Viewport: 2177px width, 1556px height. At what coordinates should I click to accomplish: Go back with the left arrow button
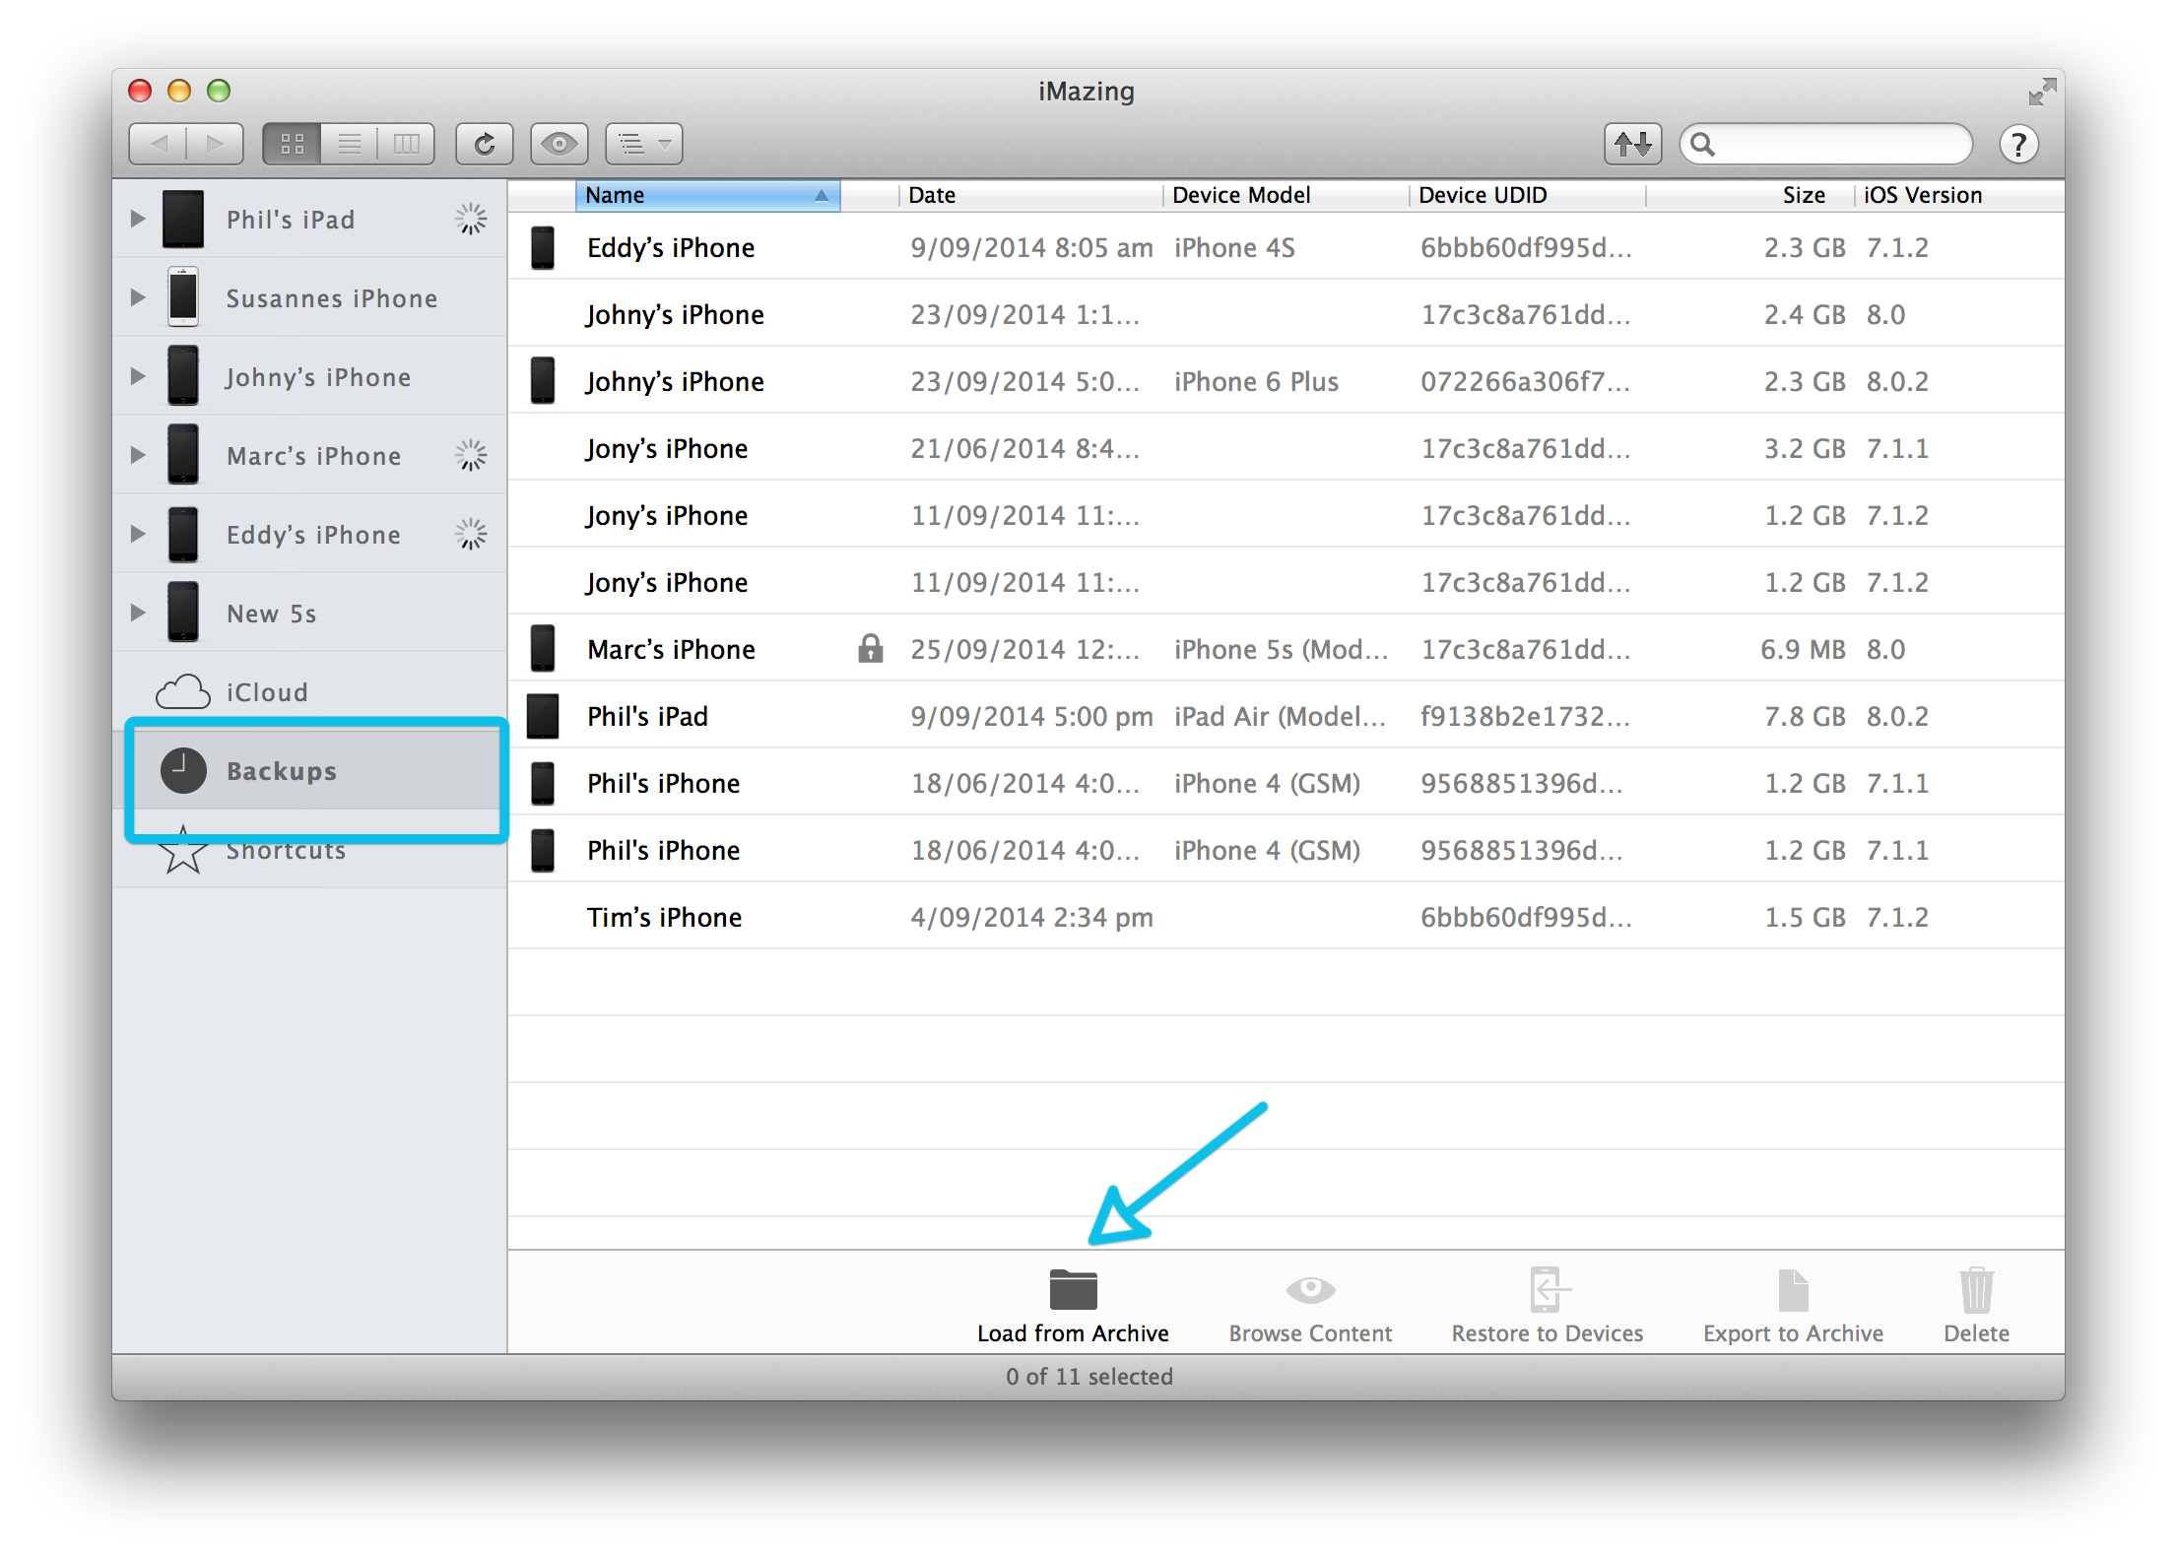click(x=158, y=145)
